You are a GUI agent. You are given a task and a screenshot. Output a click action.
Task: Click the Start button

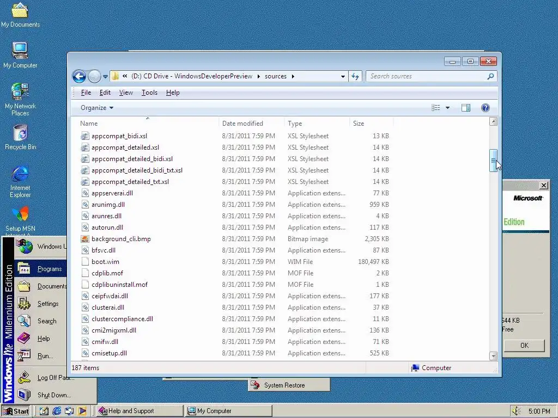(16, 411)
